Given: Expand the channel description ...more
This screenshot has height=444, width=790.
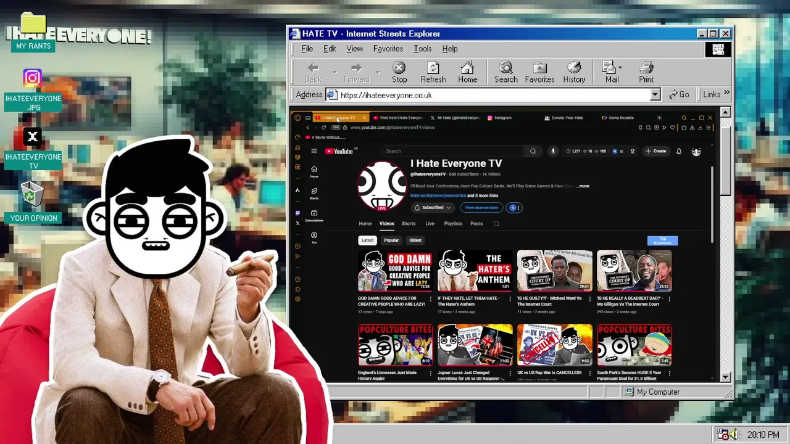Looking at the screenshot, I should pos(583,186).
